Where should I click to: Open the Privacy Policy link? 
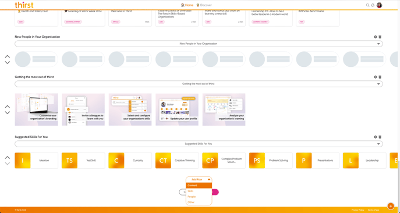pyautogui.click(x=357, y=210)
